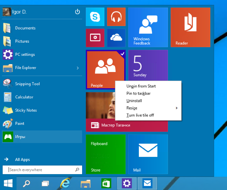Click the Search everywhere field
Image resolution: width=227 pixels, height=190 pixels.
pos(40,170)
